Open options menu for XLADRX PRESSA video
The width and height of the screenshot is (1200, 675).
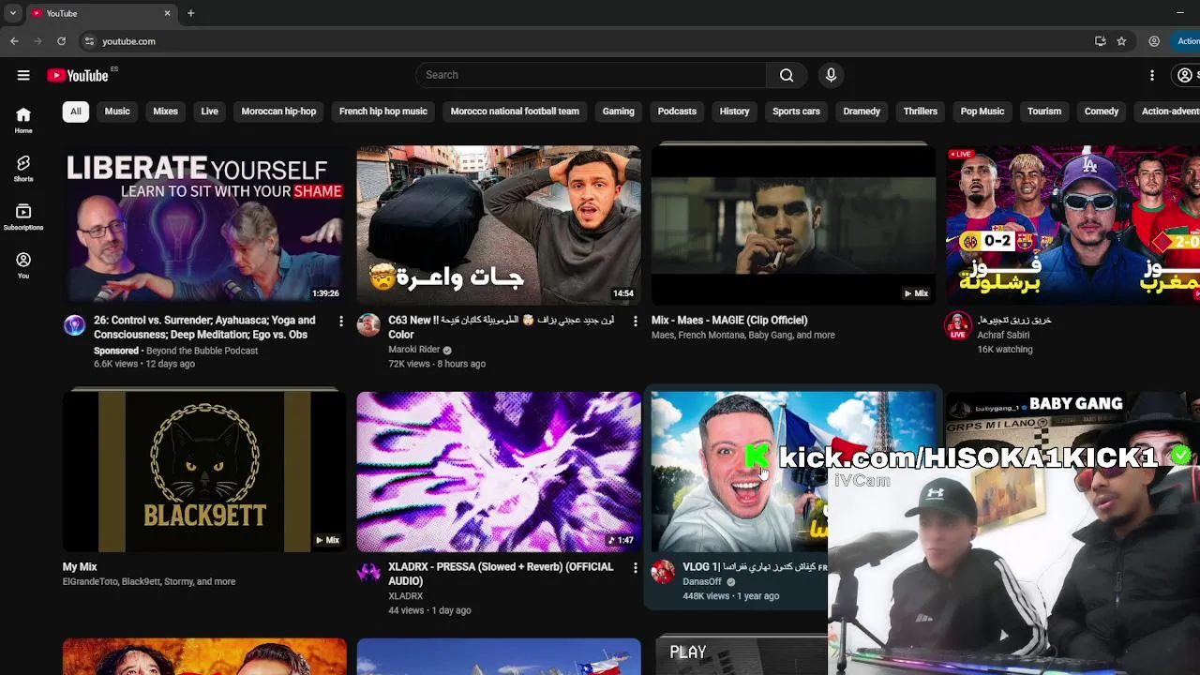(x=636, y=568)
